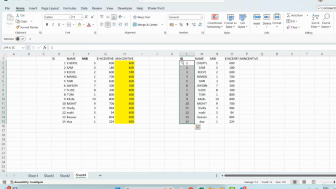Viewport: 336px width, 189px height.
Task: Apply Comma Style format
Action: [187, 25]
